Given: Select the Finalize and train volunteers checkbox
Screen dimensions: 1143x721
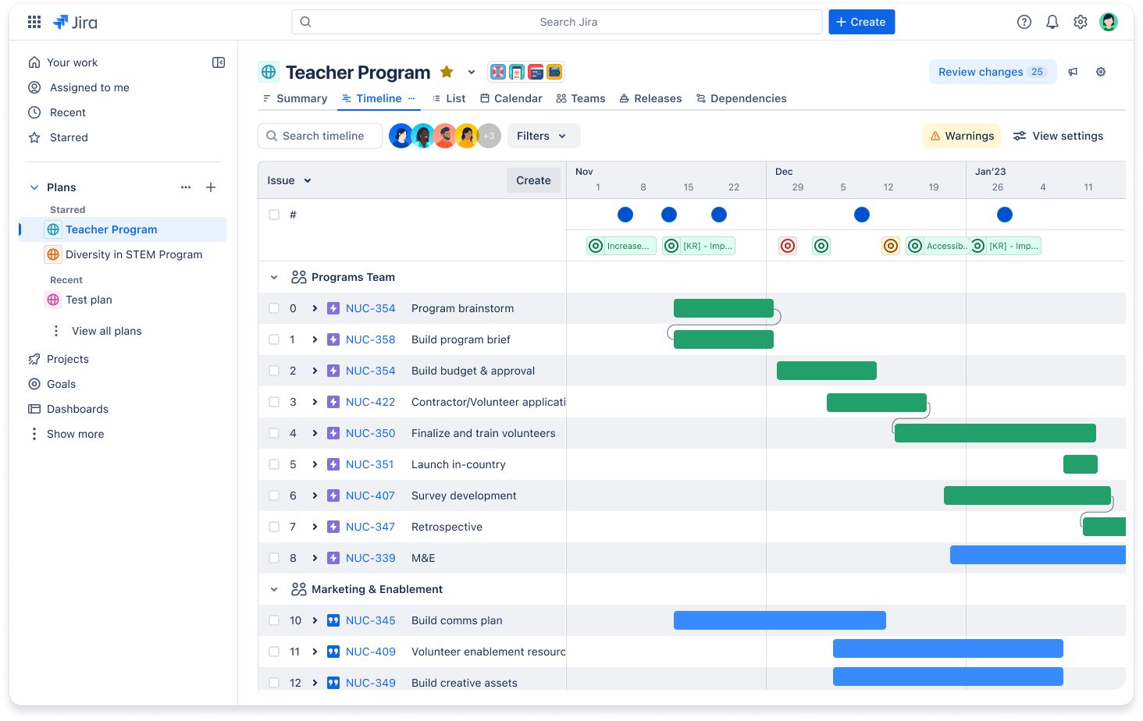Looking at the screenshot, I should 274,433.
